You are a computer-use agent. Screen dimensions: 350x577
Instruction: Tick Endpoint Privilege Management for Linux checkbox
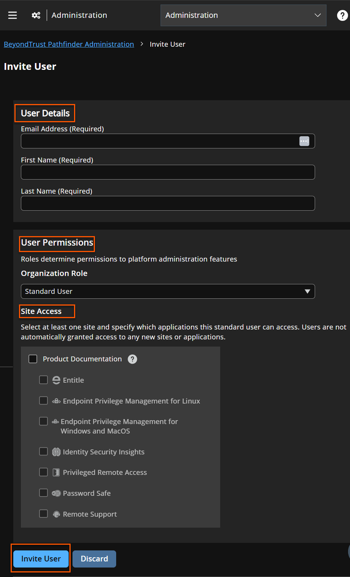[44, 400]
